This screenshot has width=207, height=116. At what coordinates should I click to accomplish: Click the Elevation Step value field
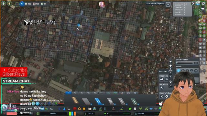point(196,63)
